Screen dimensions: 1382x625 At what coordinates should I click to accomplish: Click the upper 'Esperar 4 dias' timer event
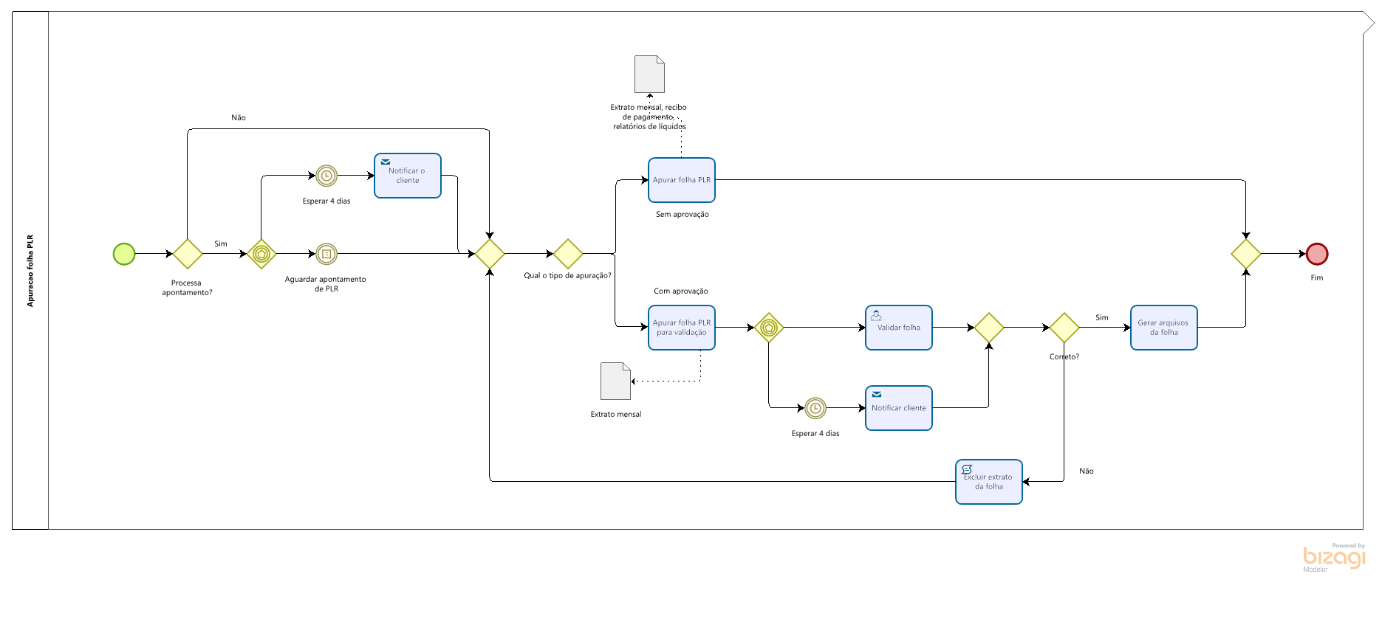click(x=326, y=176)
